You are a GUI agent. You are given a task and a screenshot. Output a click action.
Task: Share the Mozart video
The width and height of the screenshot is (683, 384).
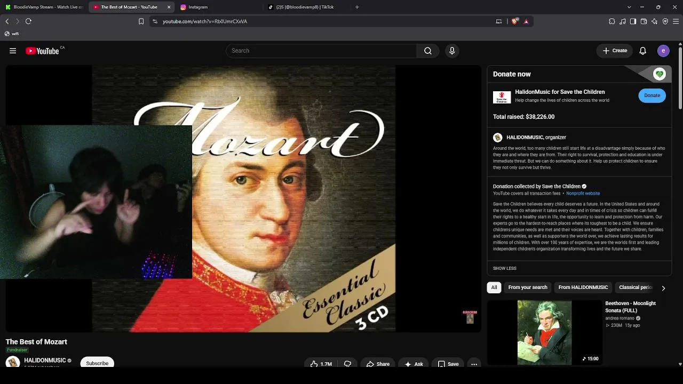(378, 364)
